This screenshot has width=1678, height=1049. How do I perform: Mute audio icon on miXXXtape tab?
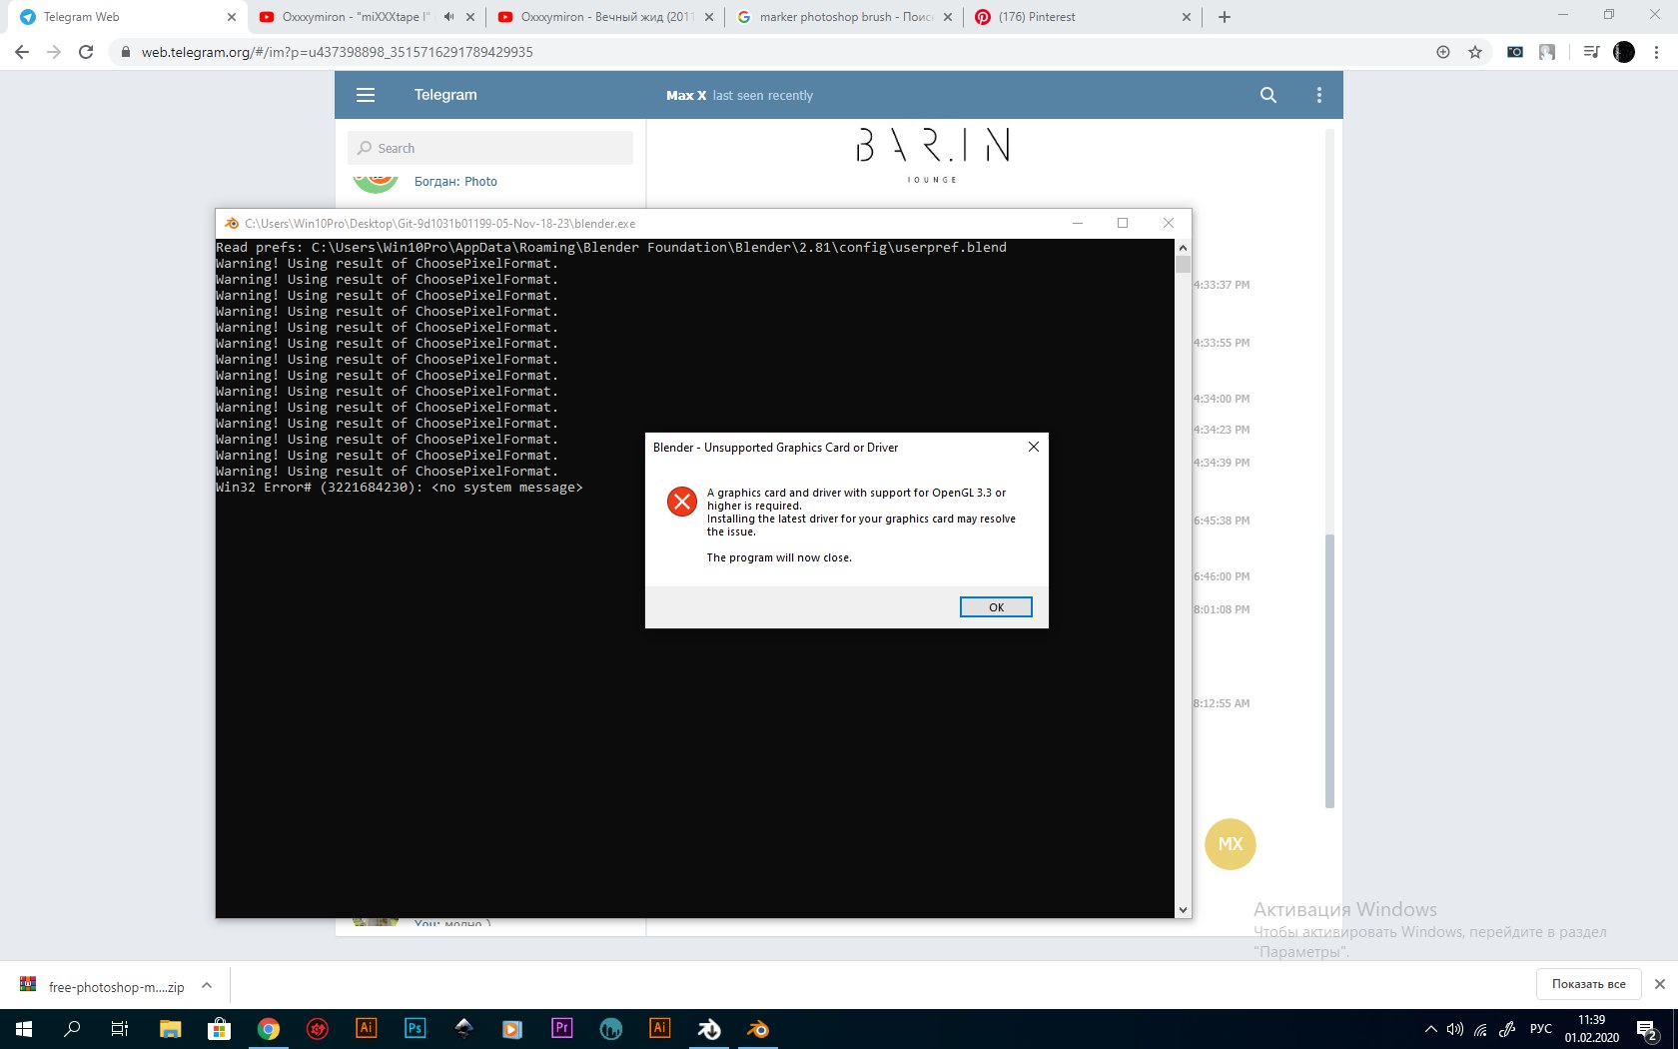449,17
